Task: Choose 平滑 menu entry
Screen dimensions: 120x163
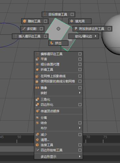Action: coord(59,59)
